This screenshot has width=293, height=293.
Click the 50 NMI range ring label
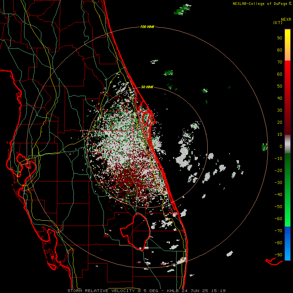coord(147,87)
